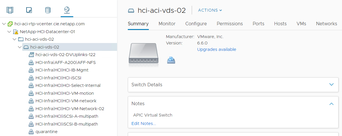Select the Networking inventory icon

pyautogui.click(x=67, y=10)
